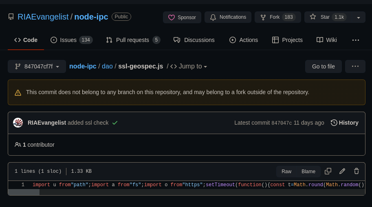Click the Fork count badge 183
372x207 pixels.
click(288, 17)
